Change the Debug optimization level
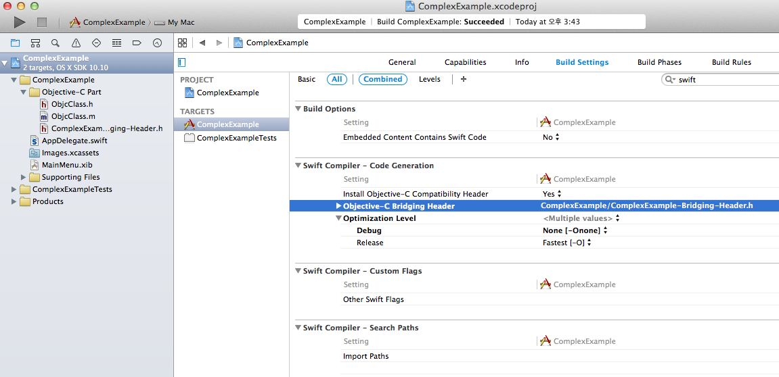 pos(575,230)
